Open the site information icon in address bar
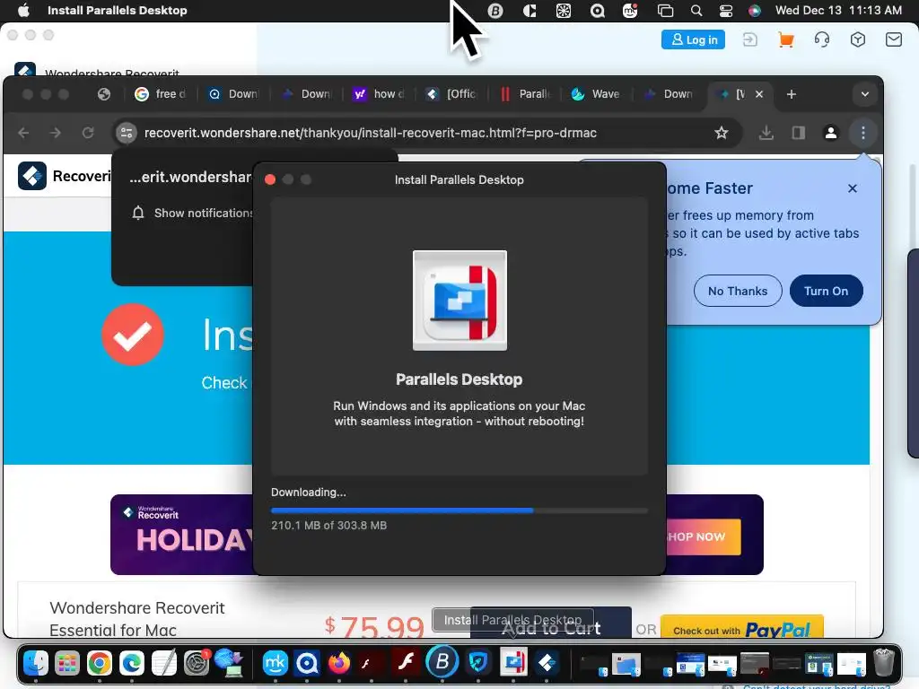The image size is (919, 689). pos(126,133)
